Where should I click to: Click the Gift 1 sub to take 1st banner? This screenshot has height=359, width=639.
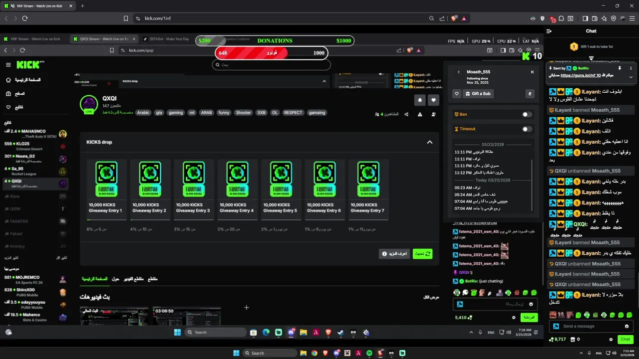click(x=591, y=46)
